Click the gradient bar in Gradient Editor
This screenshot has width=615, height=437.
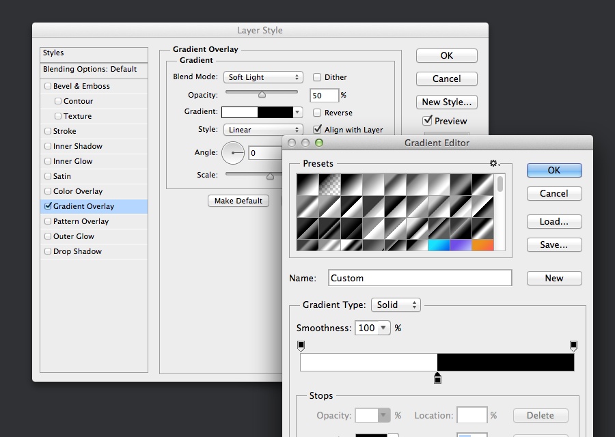pos(437,362)
